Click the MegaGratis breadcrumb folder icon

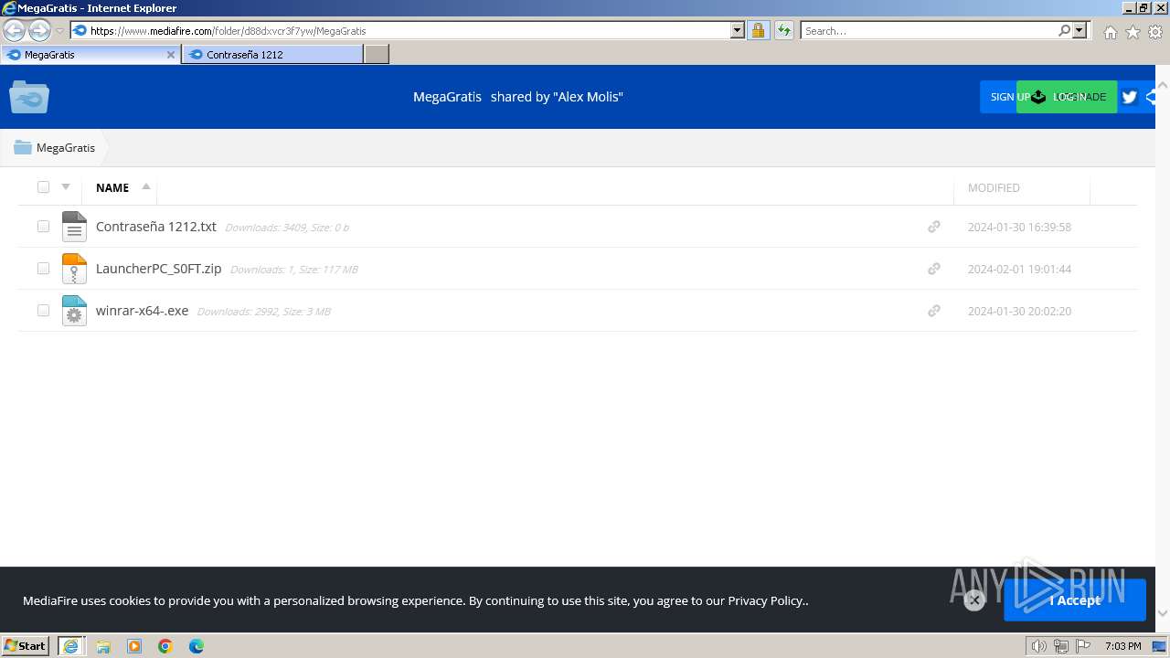(23, 147)
